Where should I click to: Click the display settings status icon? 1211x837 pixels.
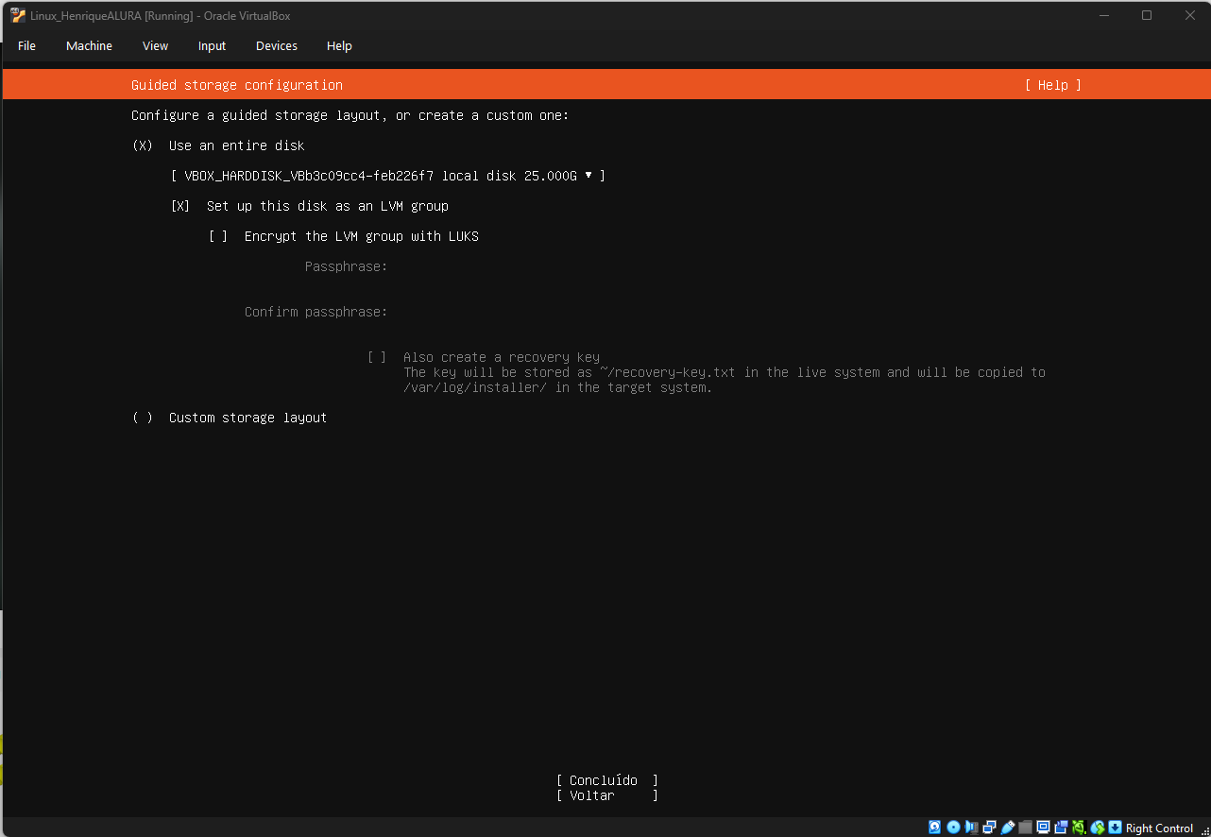click(1043, 828)
